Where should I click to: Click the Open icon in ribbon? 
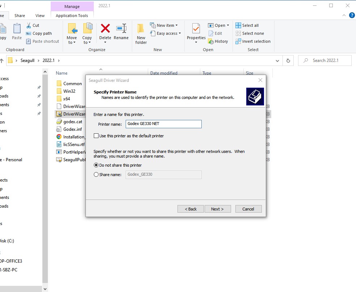click(x=211, y=25)
